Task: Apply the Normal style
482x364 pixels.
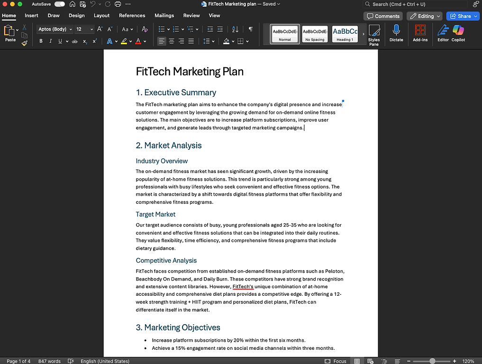Action: click(285, 34)
